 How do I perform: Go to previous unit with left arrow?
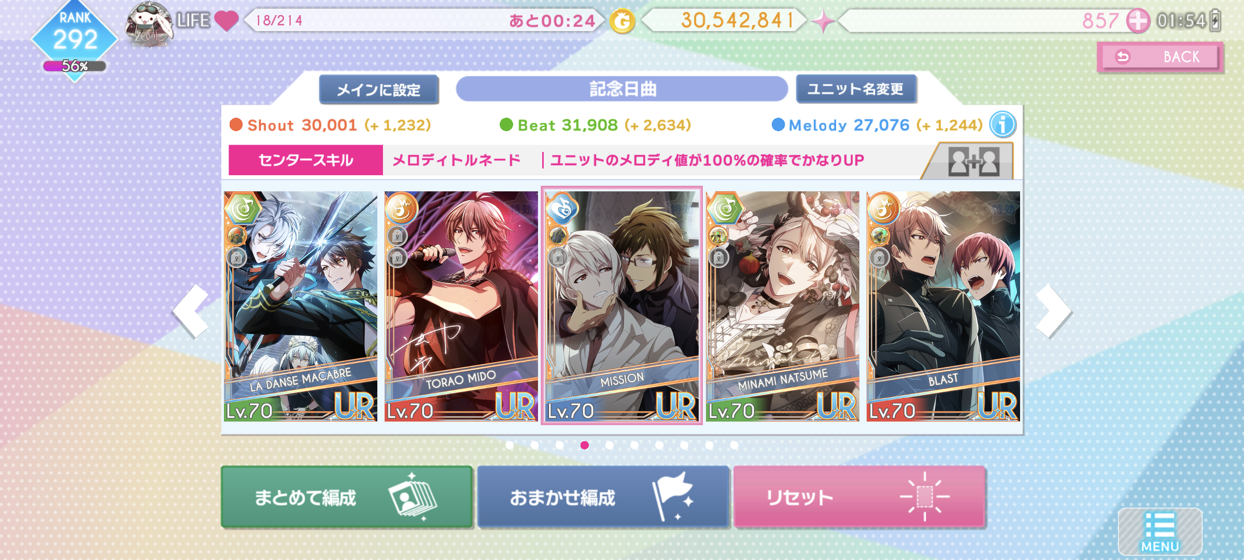(x=191, y=311)
